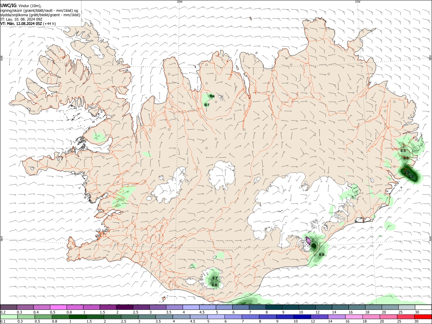The width and height of the screenshot is (432, 324).
Task: Click the 'IT: Lau. 10. 08. 2024 09Z' line
Action: pyautogui.click(x=21, y=19)
